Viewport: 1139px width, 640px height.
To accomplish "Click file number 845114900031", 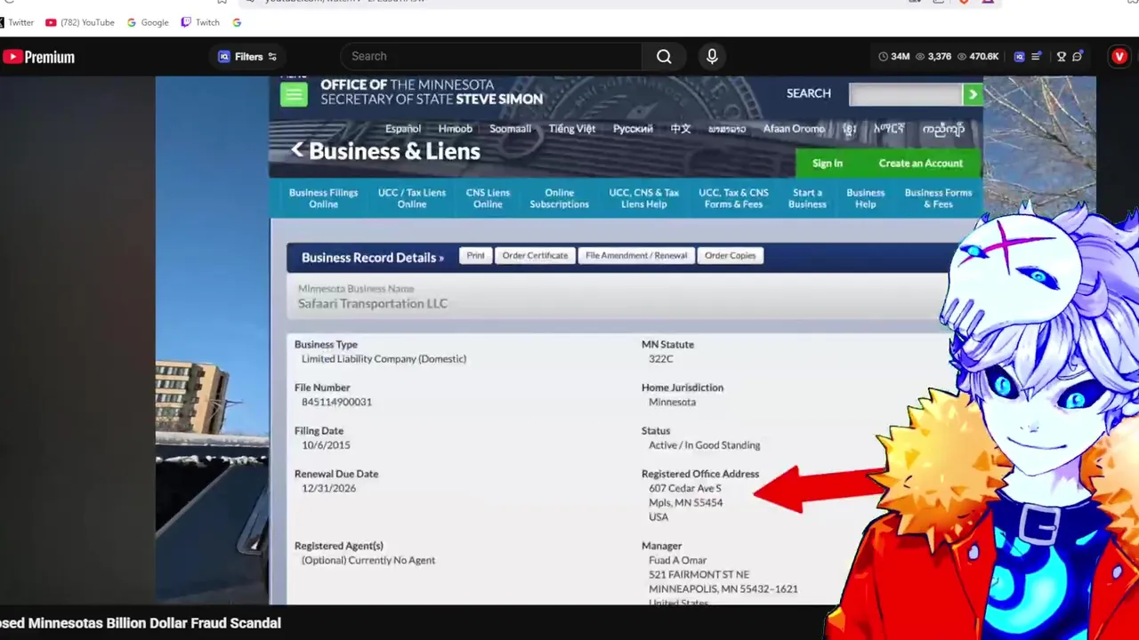I will (x=336, y=402).
